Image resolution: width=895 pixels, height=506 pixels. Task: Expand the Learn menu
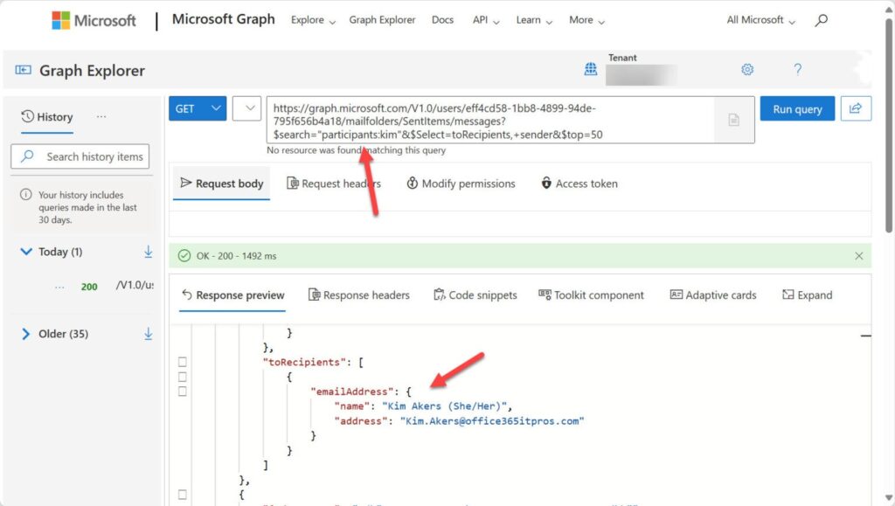(534, 20)
